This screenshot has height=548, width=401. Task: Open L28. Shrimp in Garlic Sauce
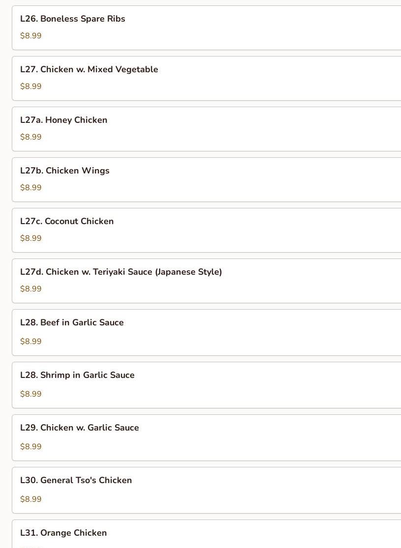tap(206, 385)
